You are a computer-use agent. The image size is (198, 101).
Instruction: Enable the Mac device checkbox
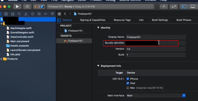tap(128, 88)
